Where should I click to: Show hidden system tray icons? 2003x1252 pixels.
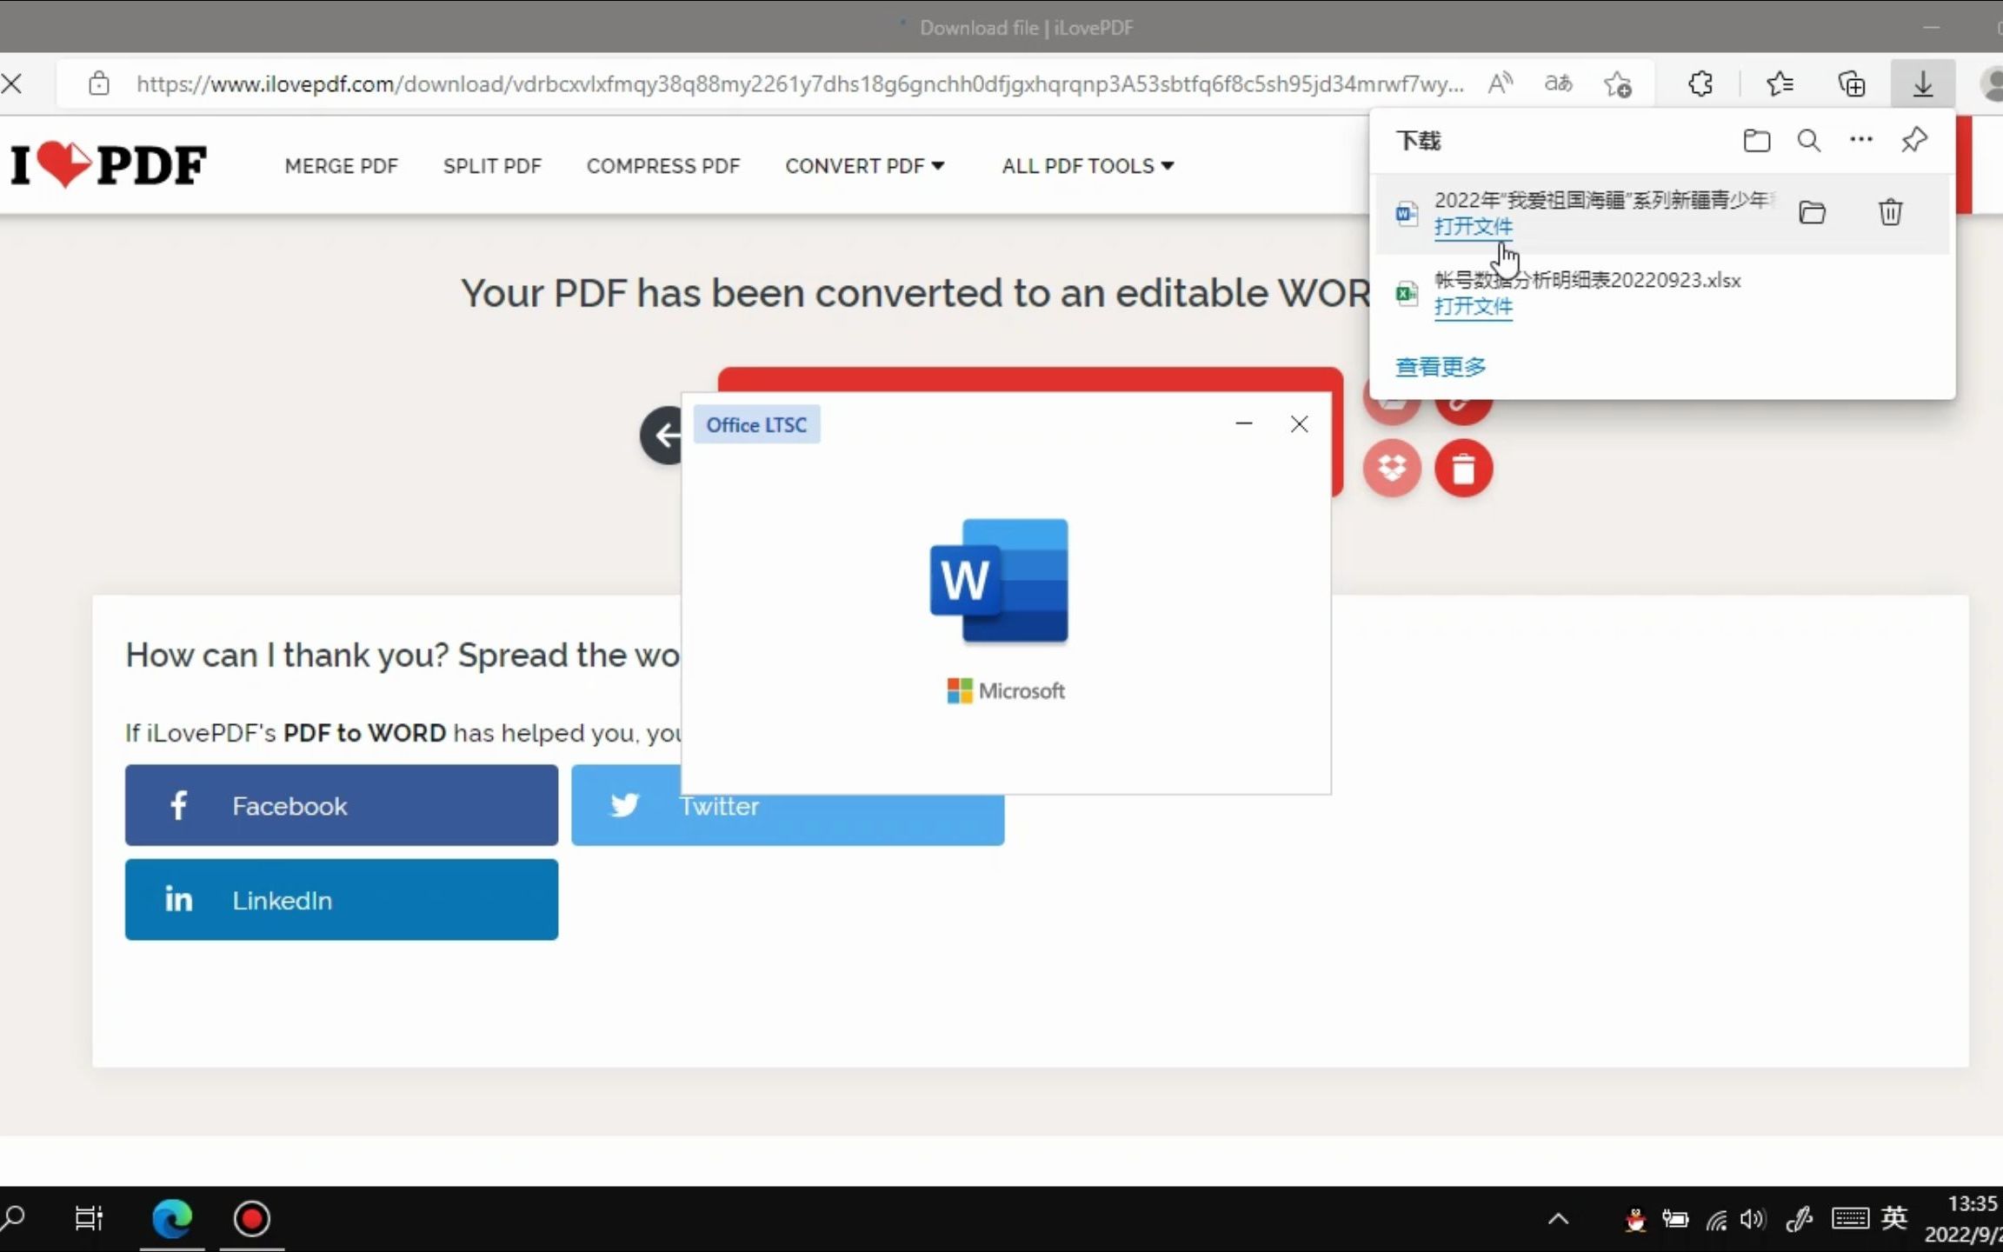(x=1558, y=1219)
